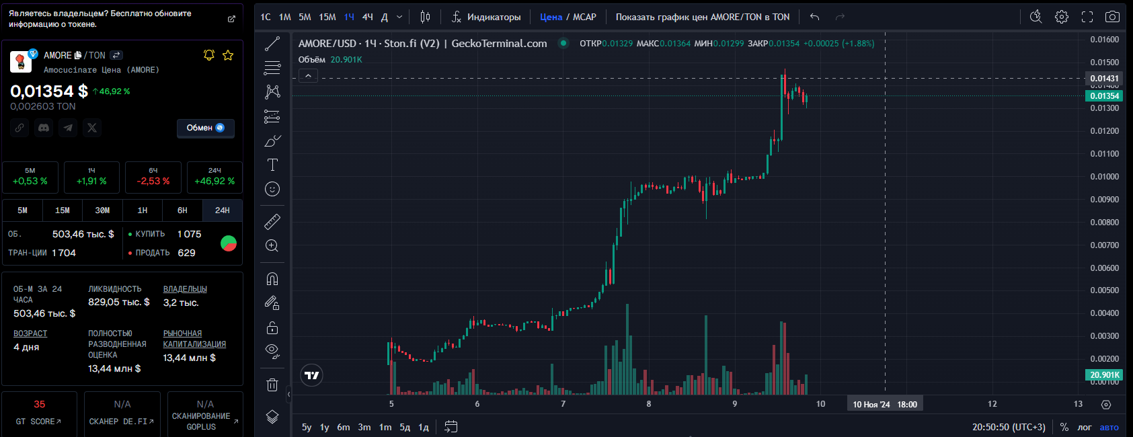1133x437 pixels.
Task: Select the 1С timeframe
Action: pos(266,17)
